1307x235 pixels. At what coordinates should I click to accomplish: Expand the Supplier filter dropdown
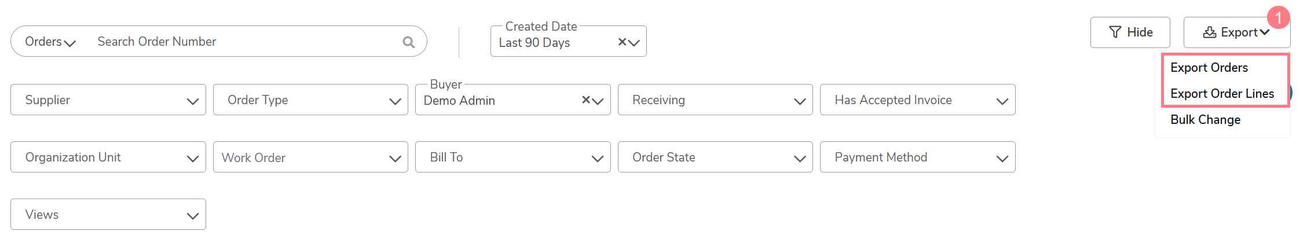(x=108, y=100)
